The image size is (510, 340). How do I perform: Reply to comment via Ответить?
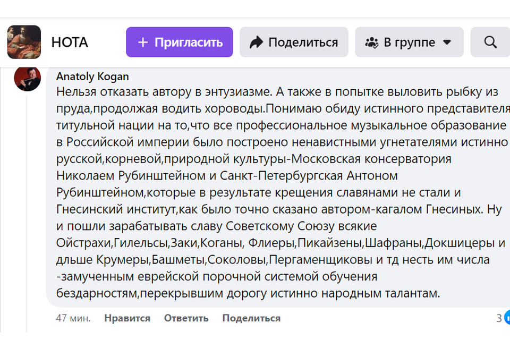coord(186,318)
